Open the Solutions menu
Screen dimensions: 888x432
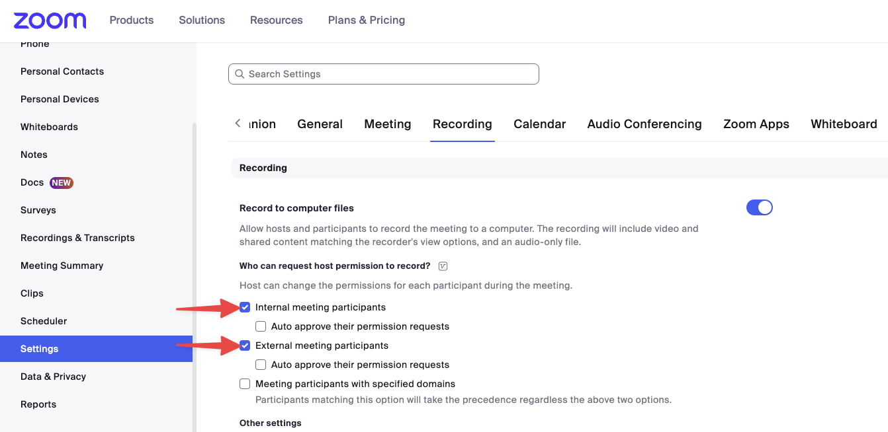[x=202, y=20]
